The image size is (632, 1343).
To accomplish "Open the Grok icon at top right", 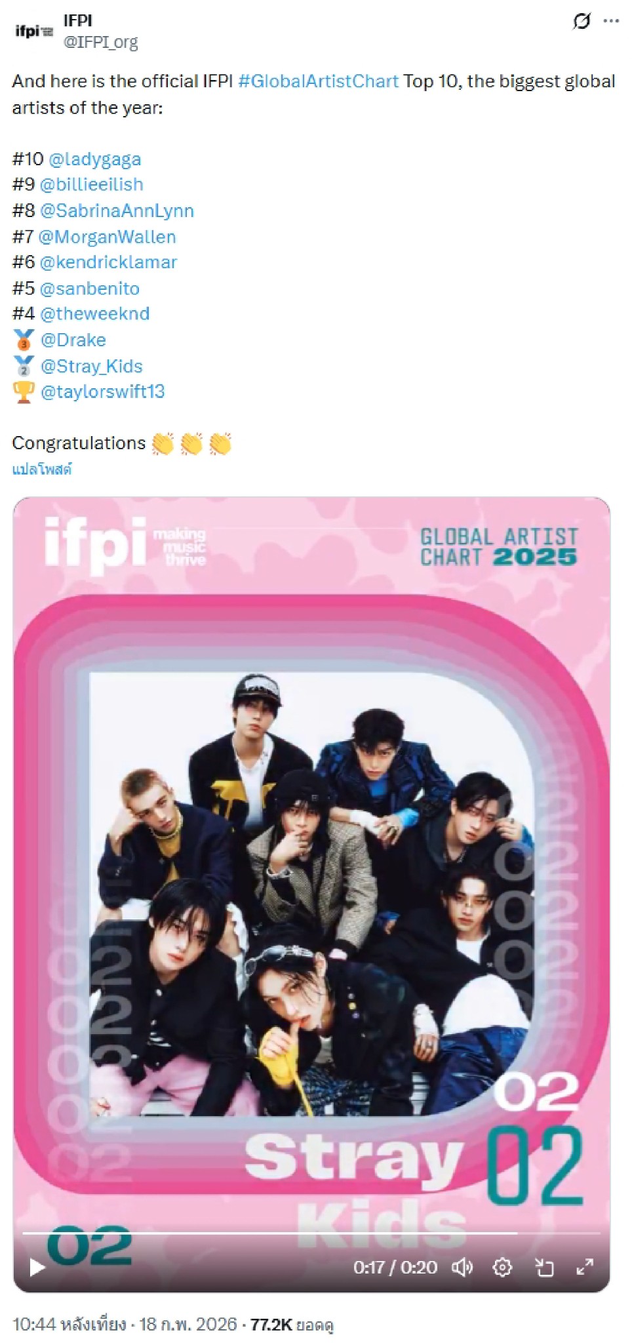I will tap(581, 22).
